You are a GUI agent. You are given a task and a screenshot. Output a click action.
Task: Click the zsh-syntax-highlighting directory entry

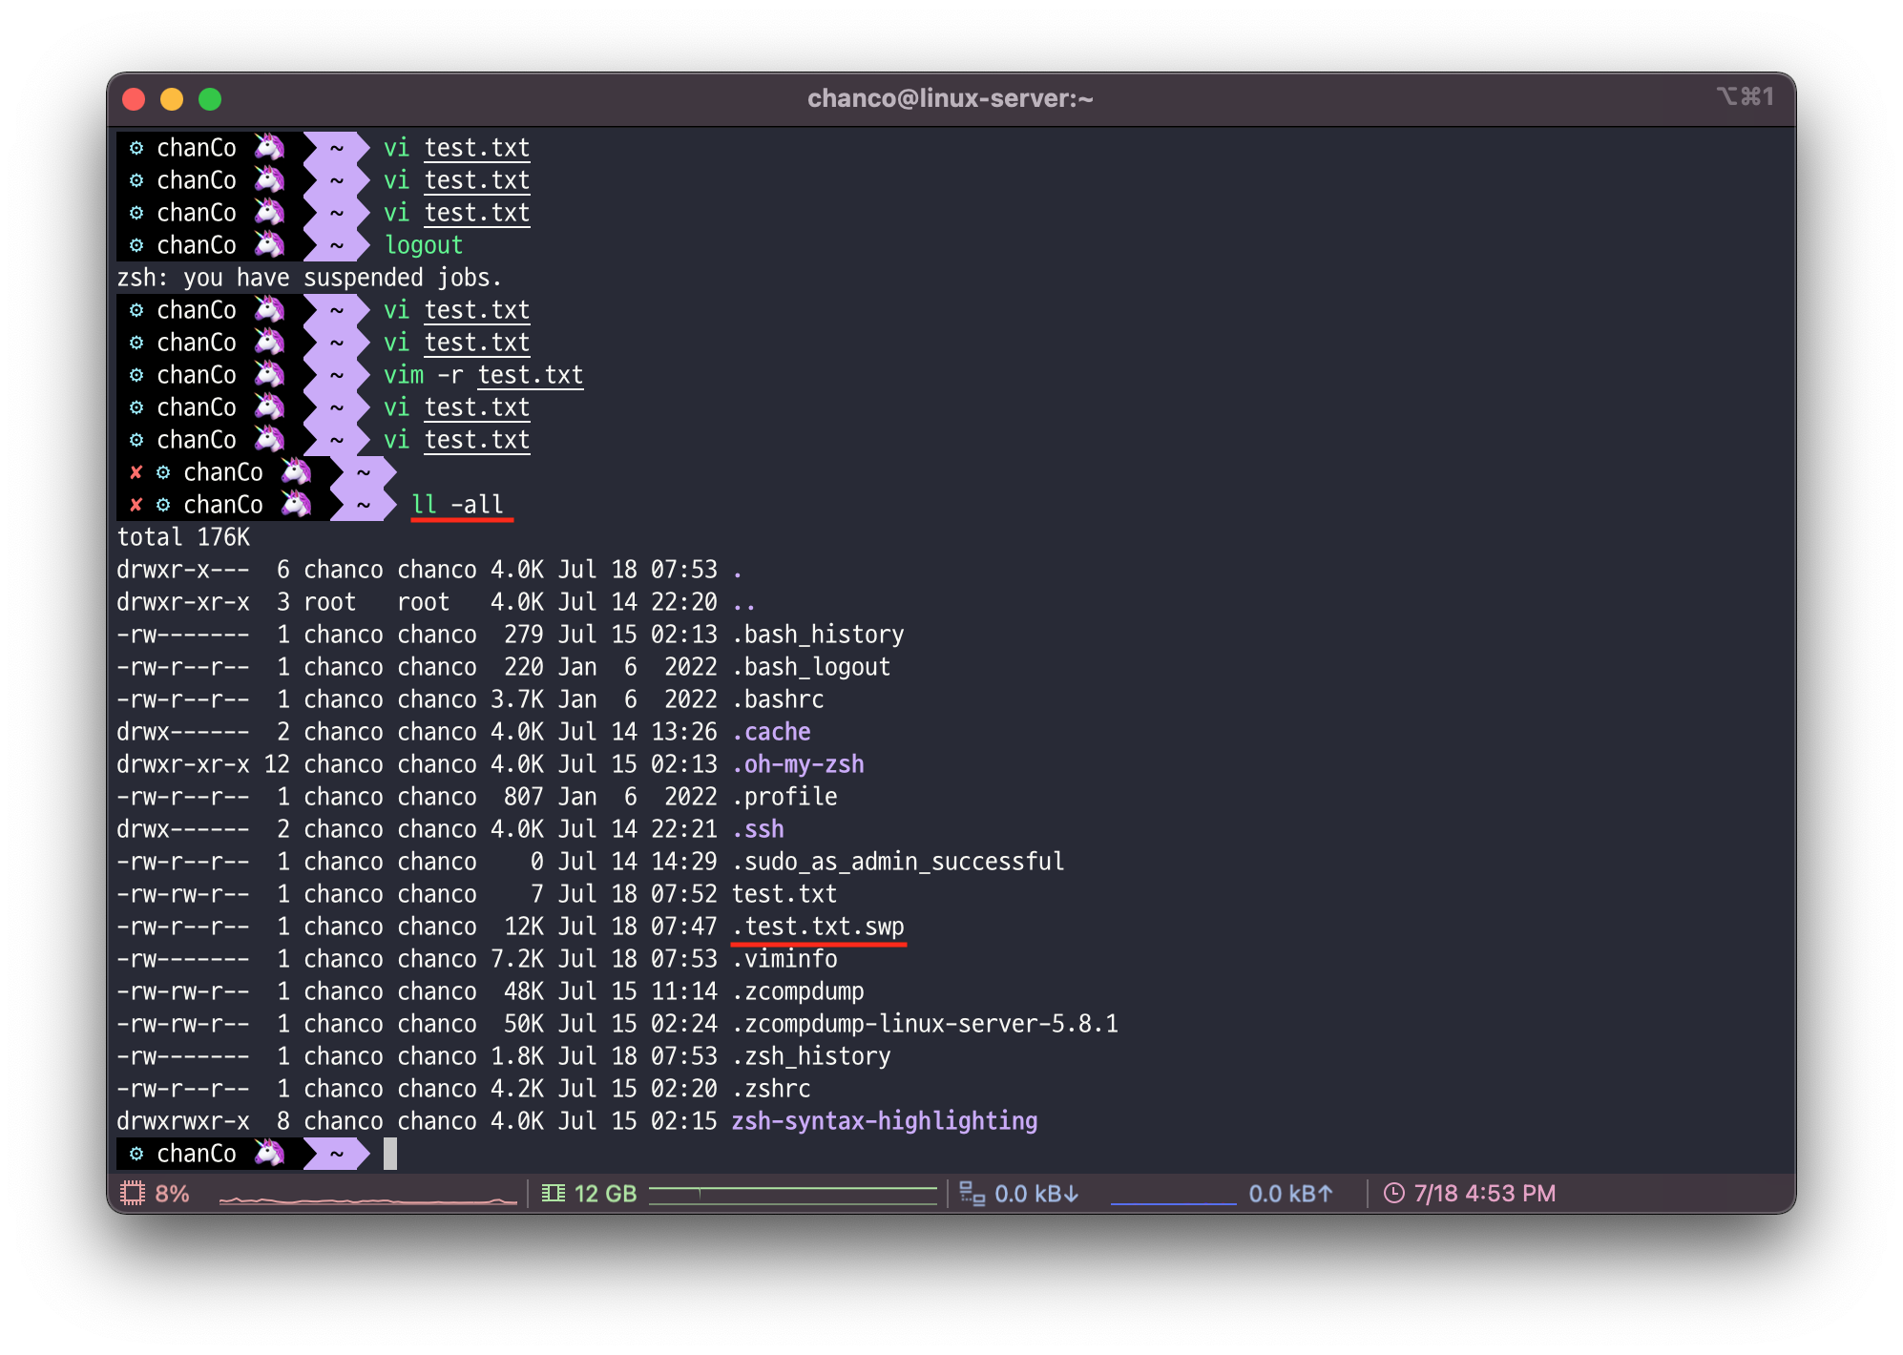pos(884,1121)
